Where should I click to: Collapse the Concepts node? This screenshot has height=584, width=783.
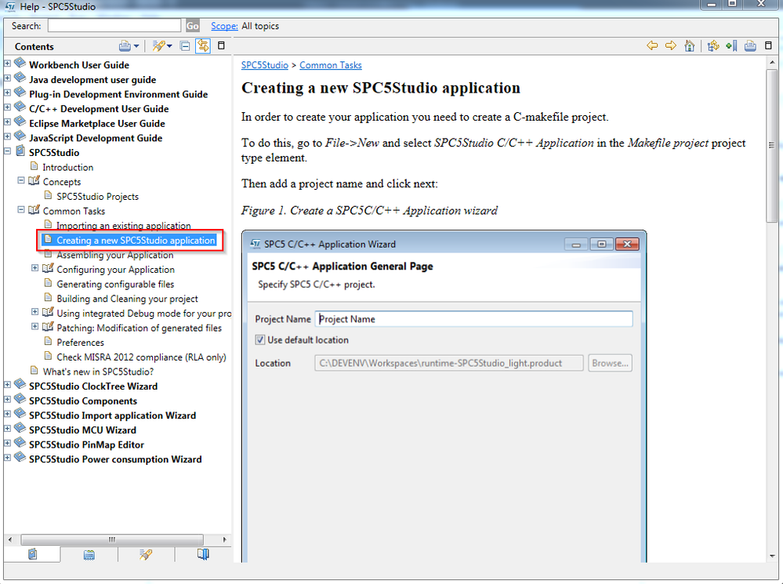(x=21, y=180)
